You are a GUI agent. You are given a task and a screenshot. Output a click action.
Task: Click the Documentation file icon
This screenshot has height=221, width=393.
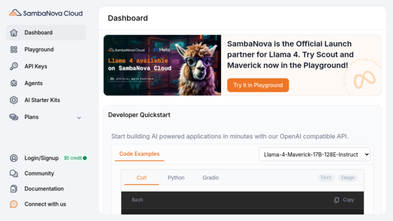[14, 188]
